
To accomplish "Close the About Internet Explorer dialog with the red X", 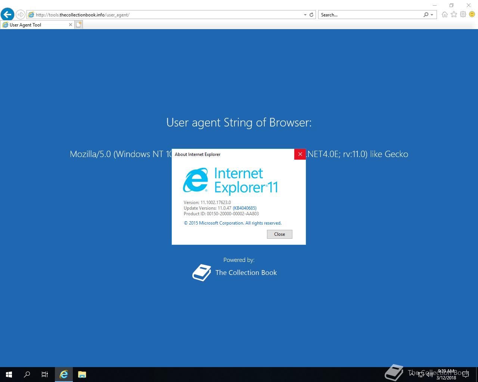I will tap(300, 154).
